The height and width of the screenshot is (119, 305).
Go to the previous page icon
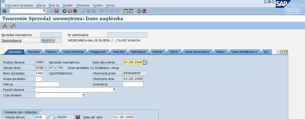(107, 11)
